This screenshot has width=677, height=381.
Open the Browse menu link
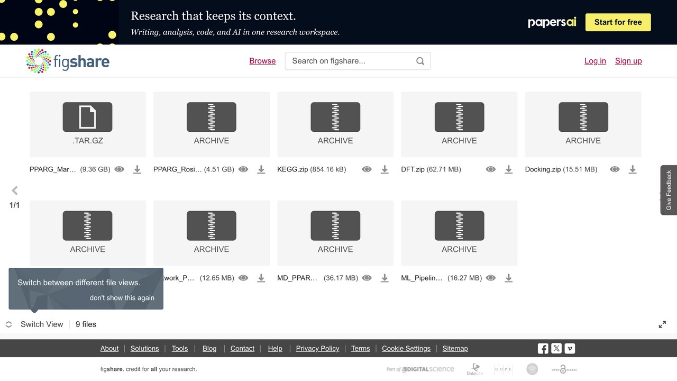pos(262,61)
